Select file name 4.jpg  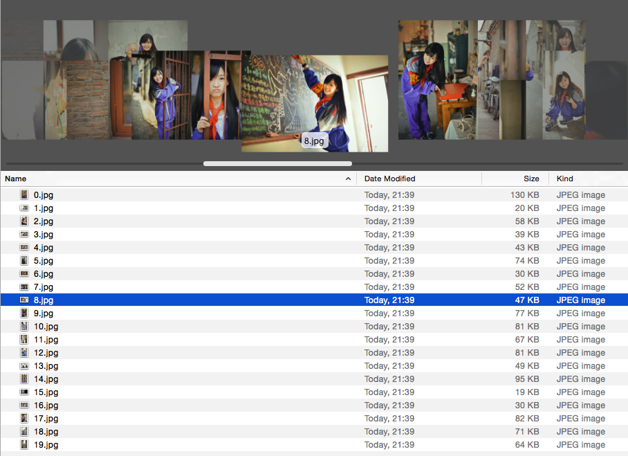pyautogui.click(x=44, y=247)
